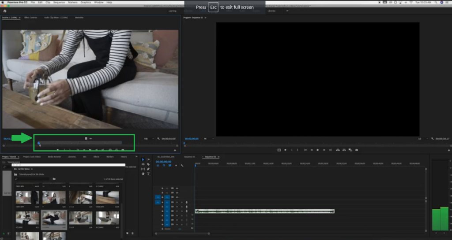This screenshot has width=452, height=240.
Task: Open Program playback resolution 1/2 dropdown
Action: (423, 139)
